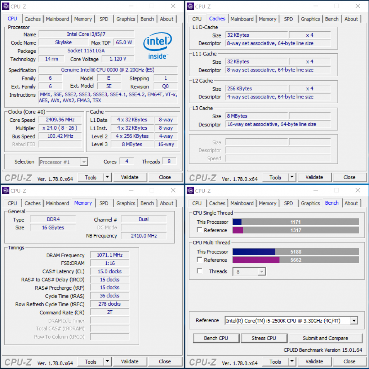Open the Processor #1 selection dropdown
Viewport: 369px width, 369px height.
63,162
